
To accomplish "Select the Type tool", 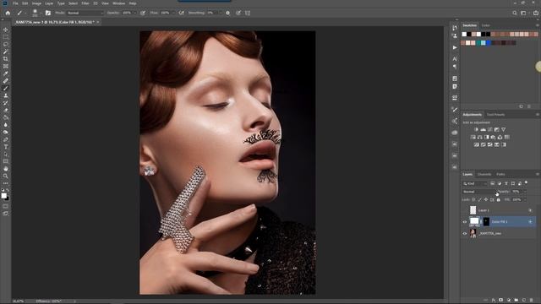I will coord(6,147).
